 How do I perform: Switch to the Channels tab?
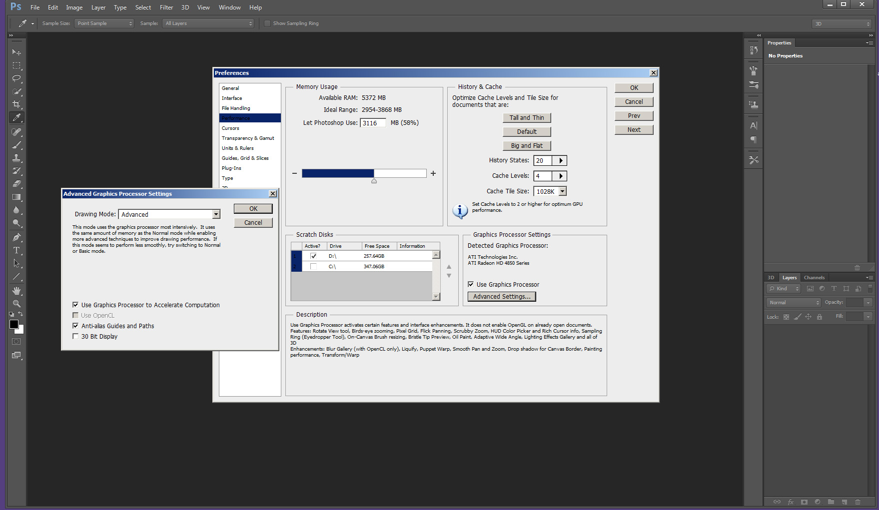tap(814, 278)
